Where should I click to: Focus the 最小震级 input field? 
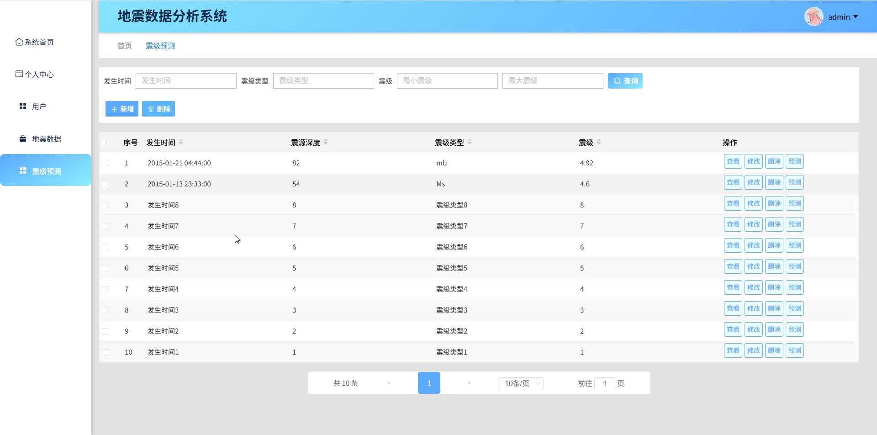pos(447,81)
